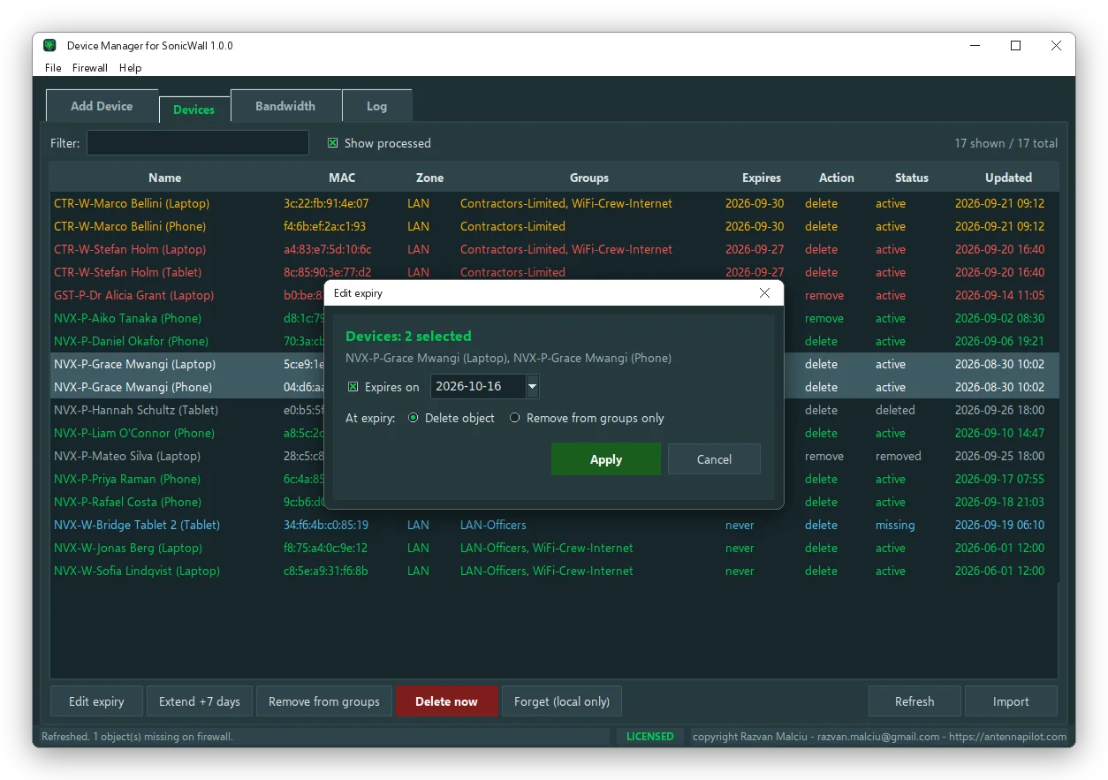
Task: Select row NVX-W-Bridge Tablet 2 (Tablet)
Action: [x=554, y=525]
